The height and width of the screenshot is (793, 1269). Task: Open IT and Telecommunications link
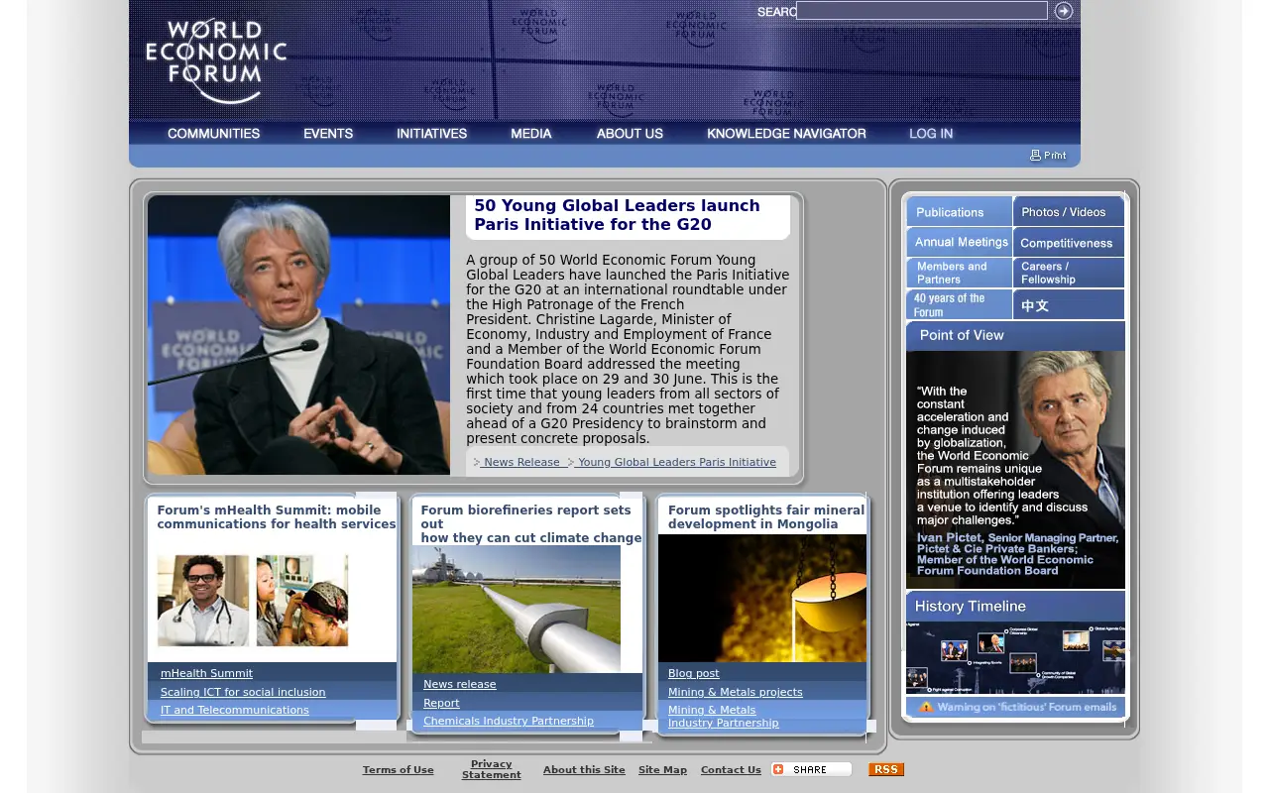(x=235, y=710)
